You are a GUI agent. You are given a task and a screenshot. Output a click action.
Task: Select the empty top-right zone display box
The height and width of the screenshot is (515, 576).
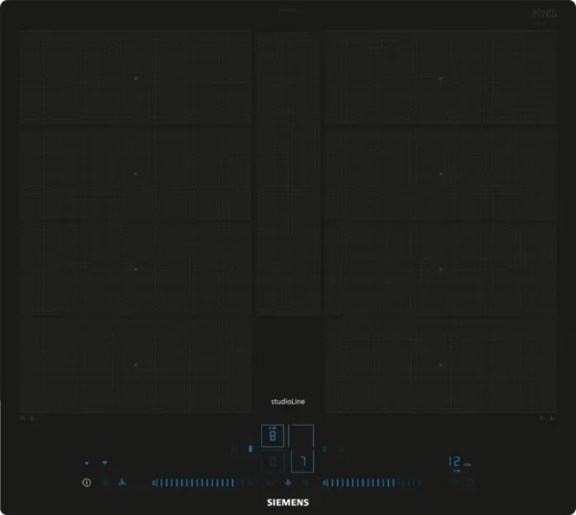click(x=302, y=436)
